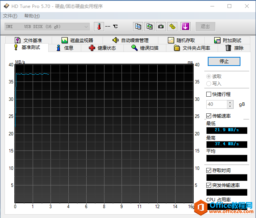Switch to the 文件基准 tab
This screenshot has height=218, width=256.
tap(28, 40)
